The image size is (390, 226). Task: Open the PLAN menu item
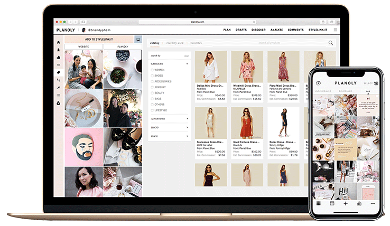coord(227,30)
